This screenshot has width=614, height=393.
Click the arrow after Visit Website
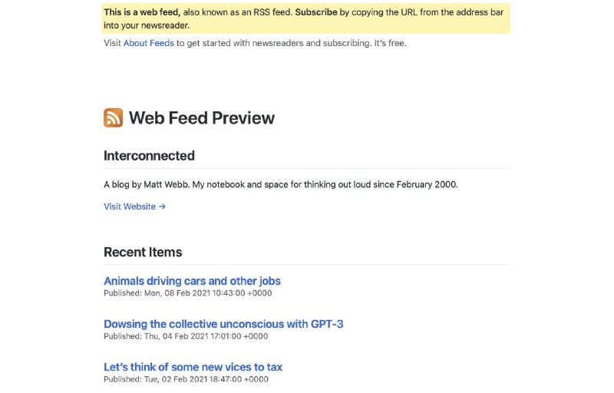tap(162, 206)
